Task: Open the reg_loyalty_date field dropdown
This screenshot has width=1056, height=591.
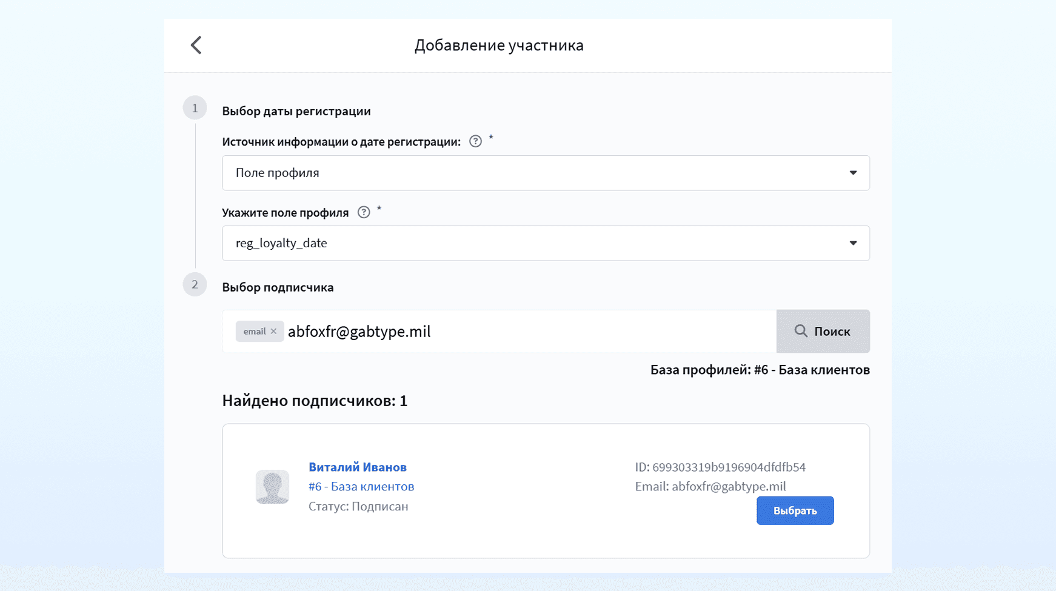Action: coord(546,243)
